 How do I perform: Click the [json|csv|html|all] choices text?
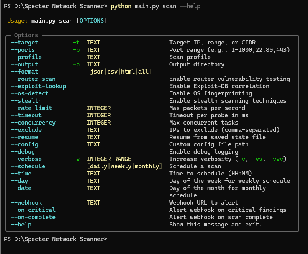tap(119, 72)
